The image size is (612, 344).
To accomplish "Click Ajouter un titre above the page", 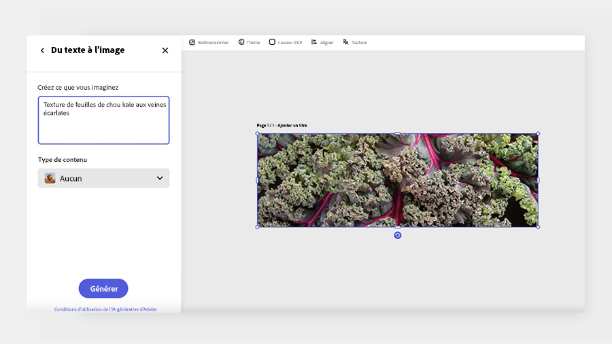I will tap(292, 126).
